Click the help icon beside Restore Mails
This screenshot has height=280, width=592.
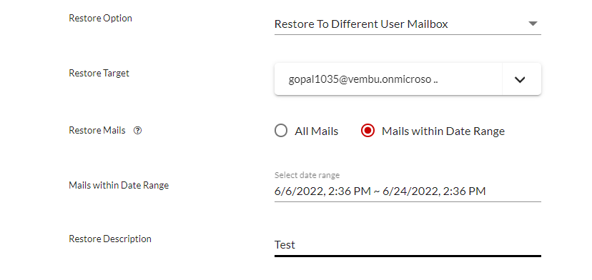pos(138,131)
